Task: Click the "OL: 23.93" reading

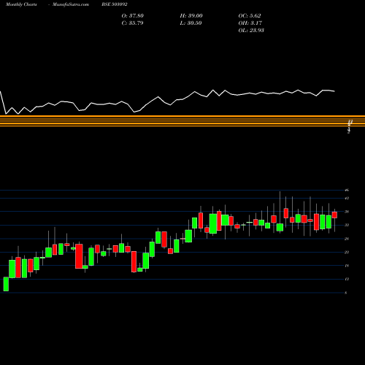Action: (251, 31)
